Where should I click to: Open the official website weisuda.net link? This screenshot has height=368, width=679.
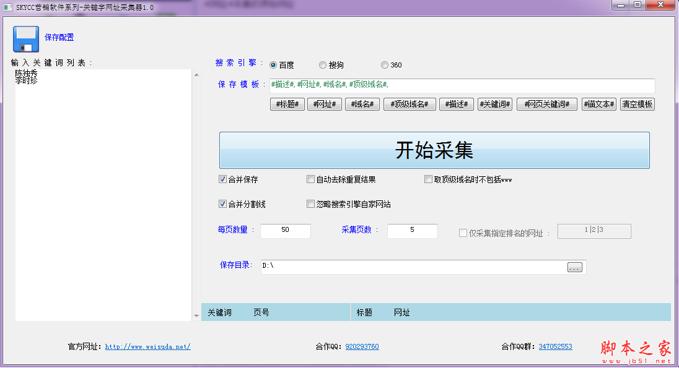coord(147,347)
